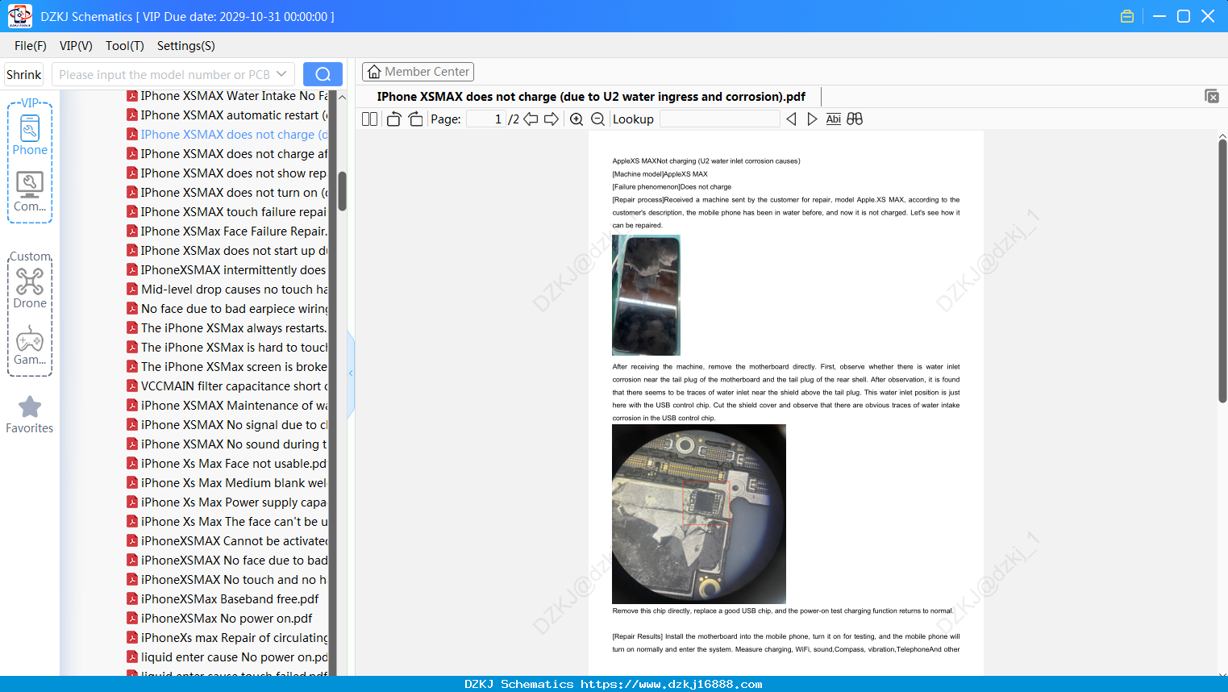1228x692 pixels.
Task: Click the Lookup text field
Action: point(719,119)
